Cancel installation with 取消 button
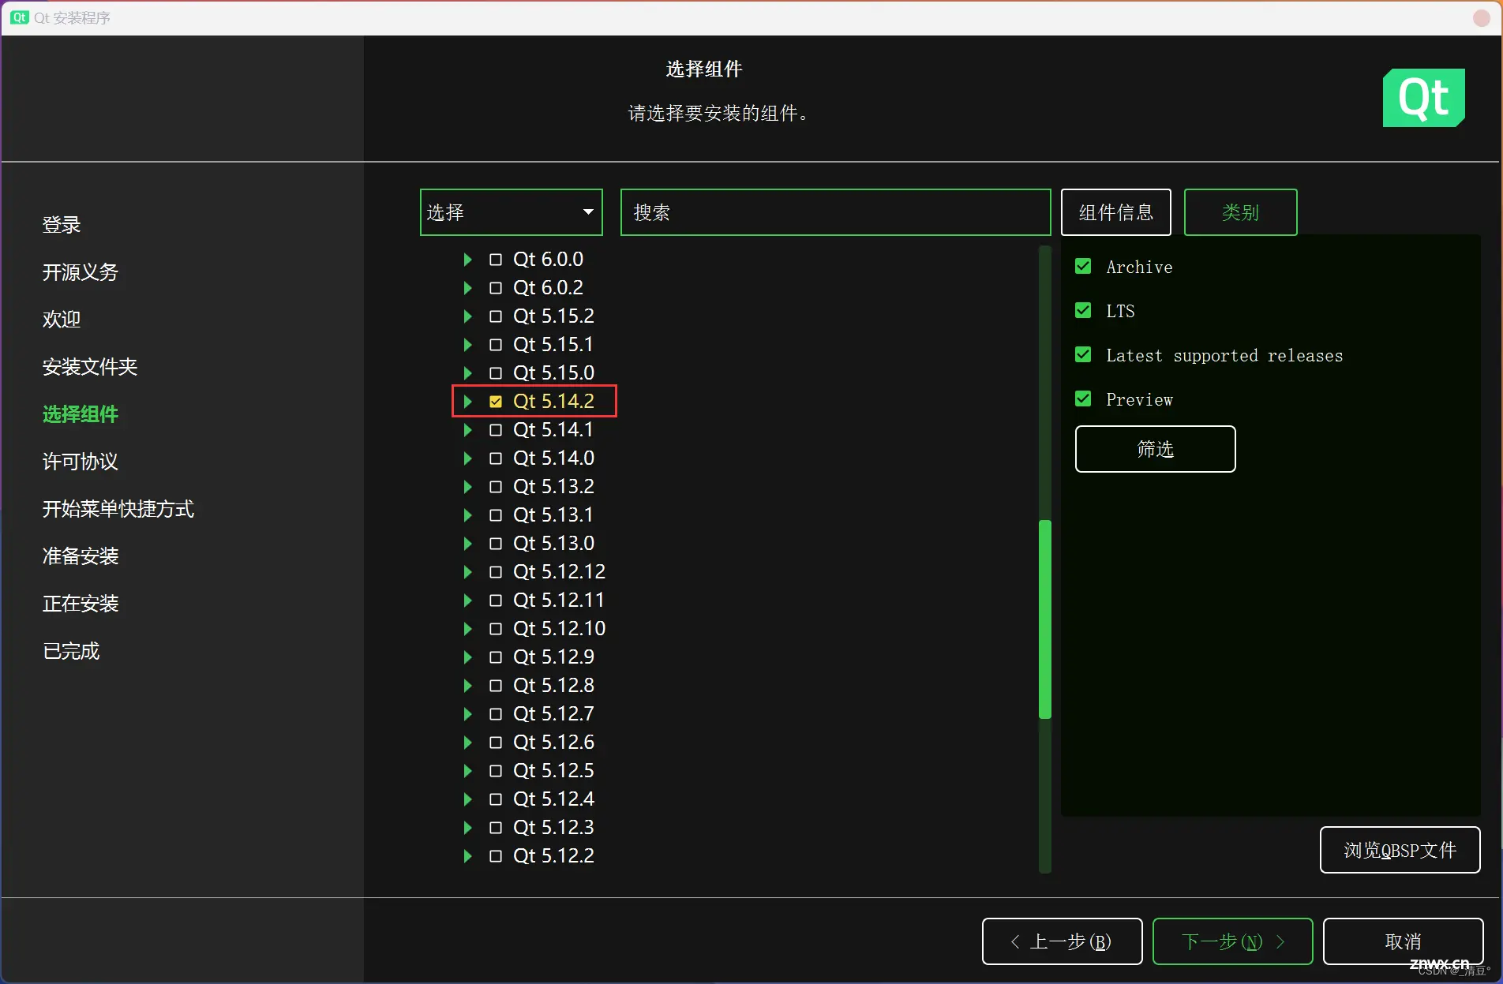1503x984 pixels. click(1403, 941)
